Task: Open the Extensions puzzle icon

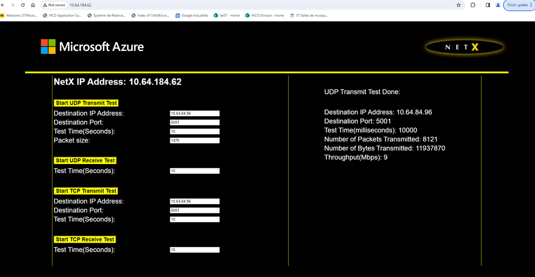Action: (x=473, y=5)
